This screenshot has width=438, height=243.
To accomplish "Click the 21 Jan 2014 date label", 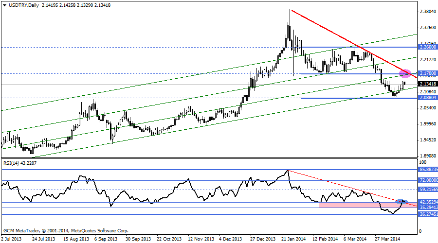I will tap(293, 239).
